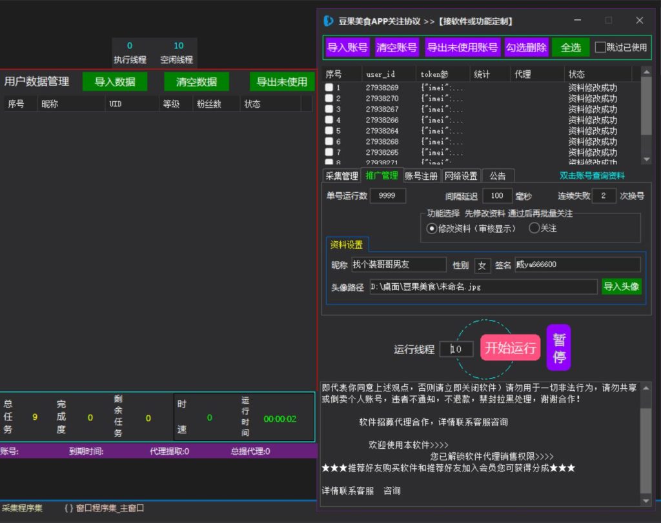Click the account list scrollbar up arrow
This screenshot has width=661, height=523.
[646, 72]
